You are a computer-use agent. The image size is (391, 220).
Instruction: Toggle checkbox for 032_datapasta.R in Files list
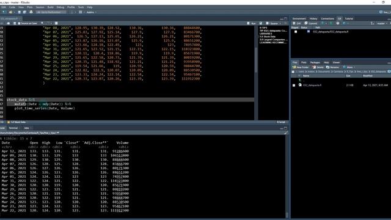click(294, 85)
